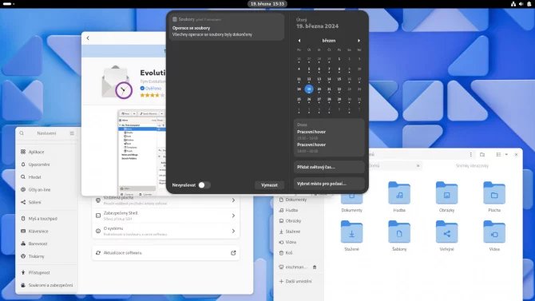This screenshot has width=535, height=301.
Task: Click the Ověřeno verified badge
Action: [150, 89]
